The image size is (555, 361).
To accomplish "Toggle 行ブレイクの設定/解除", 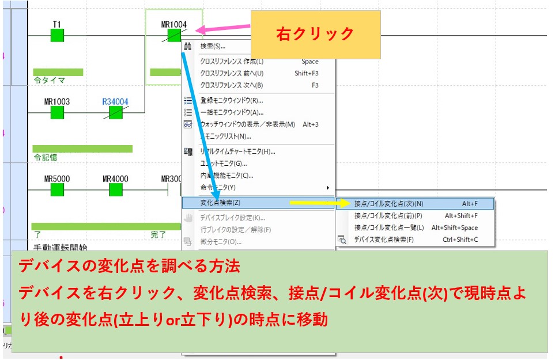I will (x=235, y=230).
